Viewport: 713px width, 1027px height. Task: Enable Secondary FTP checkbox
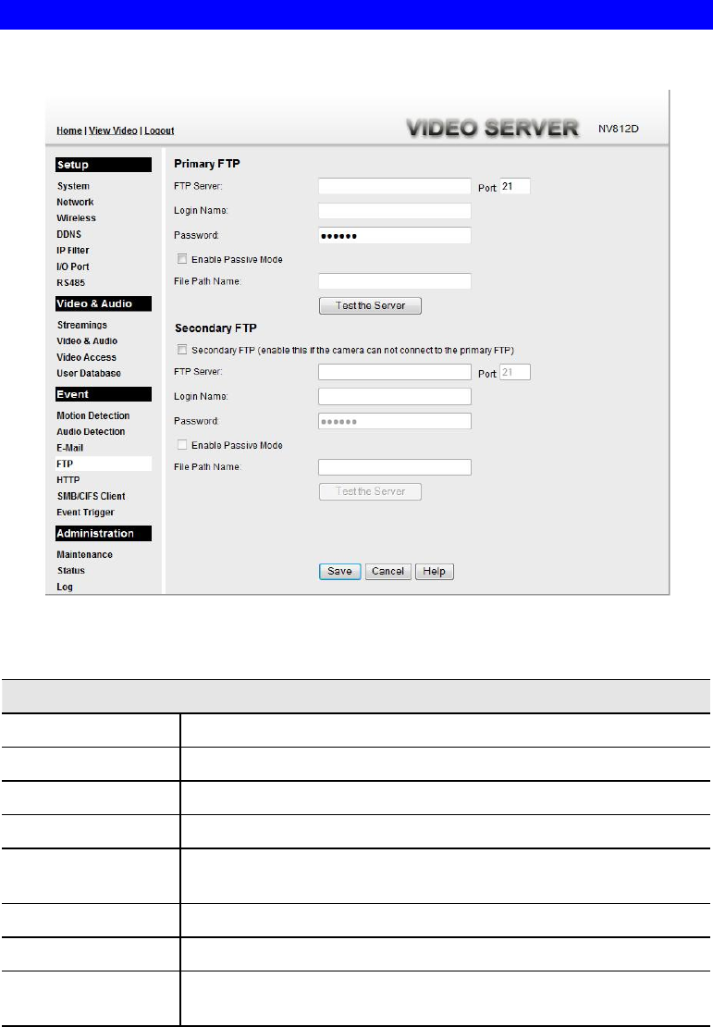click(x=182, y=350)
